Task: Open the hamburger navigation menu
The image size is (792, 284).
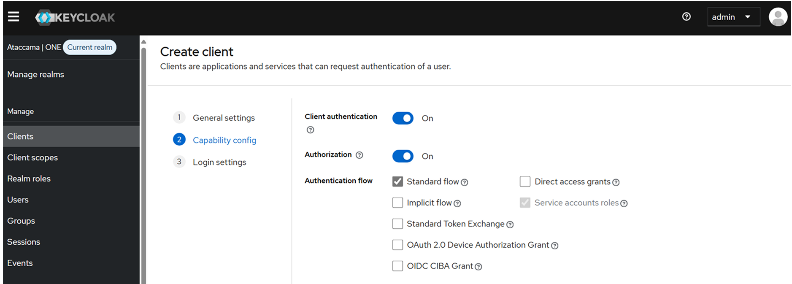Action: pyautogui.click(x=14, y=17)
